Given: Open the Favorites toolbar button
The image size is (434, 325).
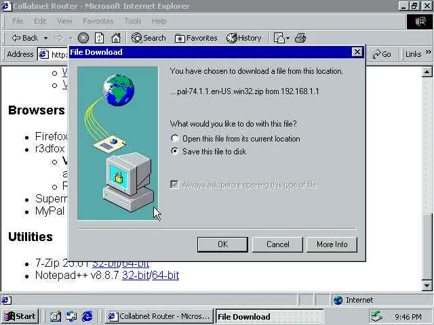Looking at the screenshot, I should click(196, 38).
